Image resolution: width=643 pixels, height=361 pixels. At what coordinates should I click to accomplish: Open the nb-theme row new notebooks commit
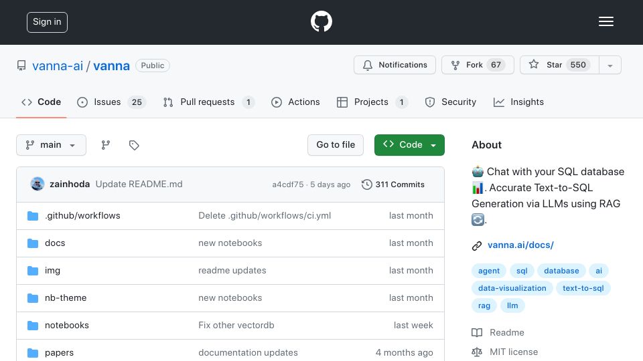coord(230,298)
